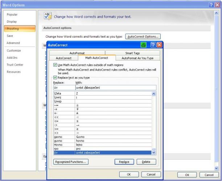Select the << list entry
The image size is (222, 181).
click(x=103, y=117)
